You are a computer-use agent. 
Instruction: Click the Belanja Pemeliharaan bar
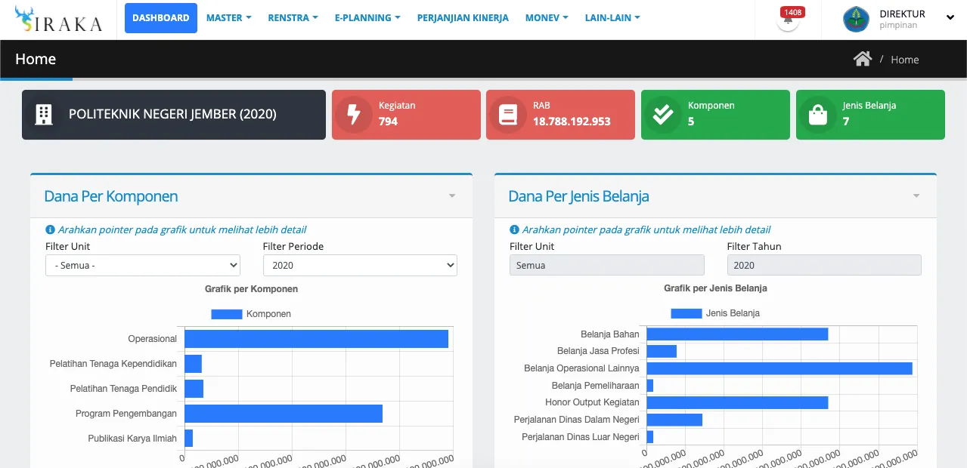click(649, 386)
